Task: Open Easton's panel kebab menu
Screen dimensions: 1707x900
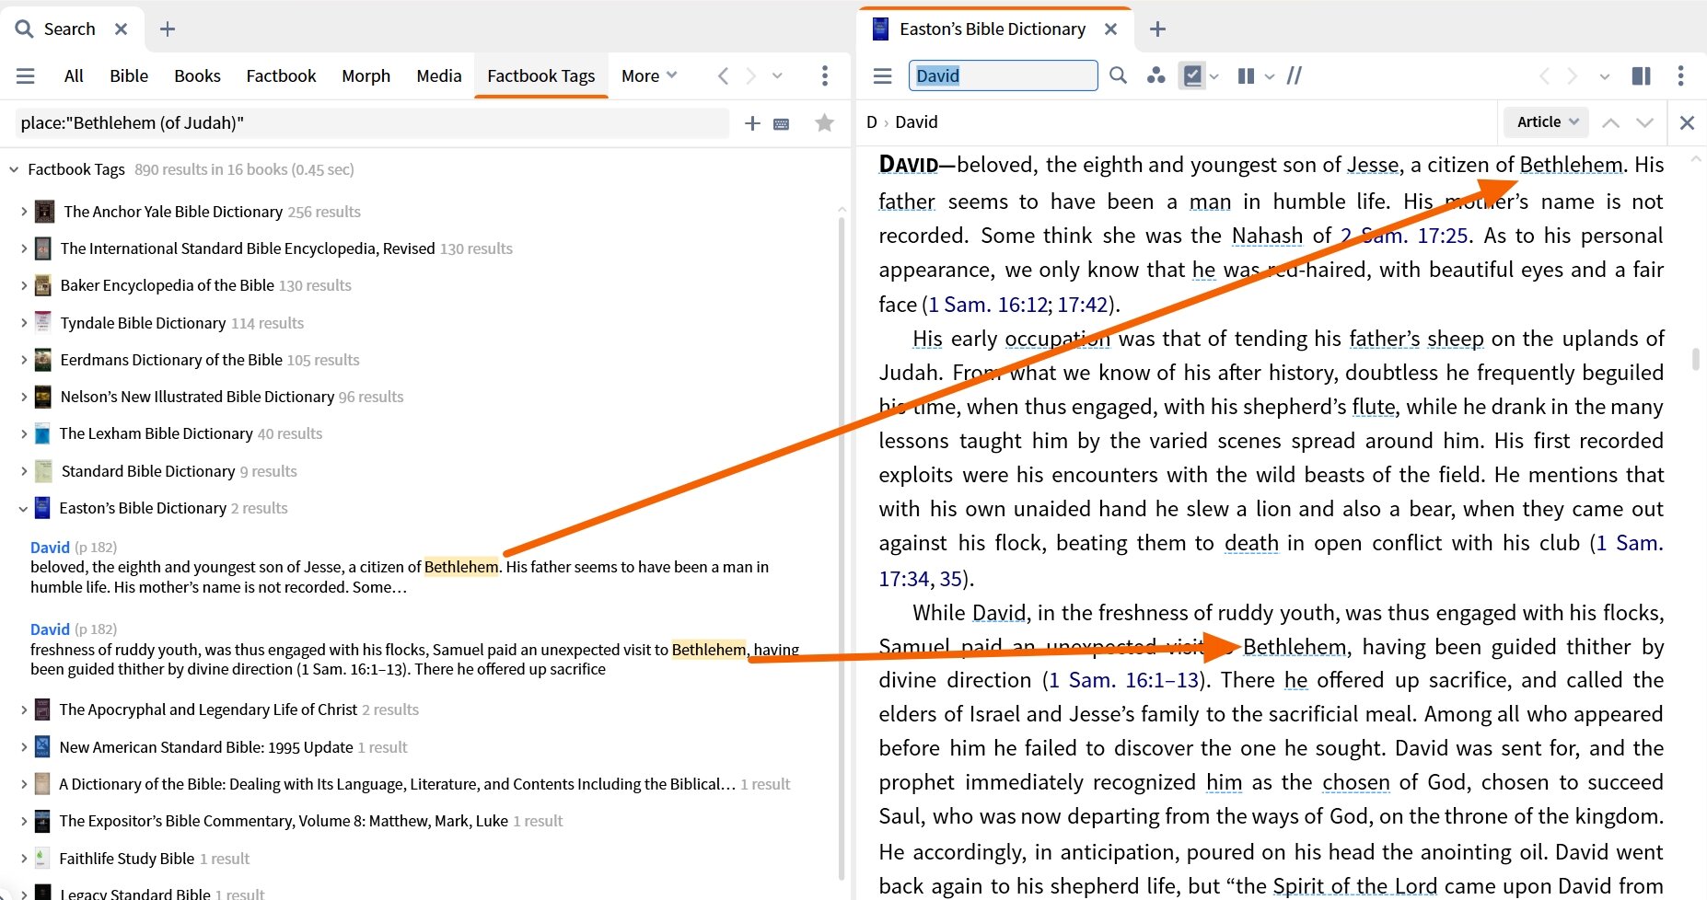Action: pos(1680,76)
